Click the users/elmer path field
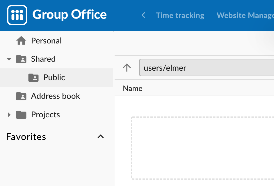The image size is (274, 186). pyautogui.click(x=207, y=68)
